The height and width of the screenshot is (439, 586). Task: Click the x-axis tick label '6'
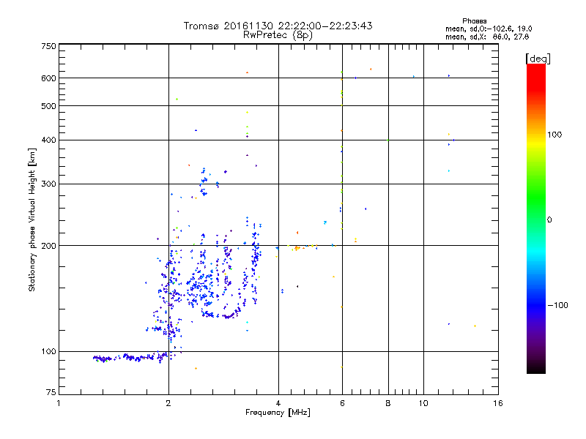point(342,403)
